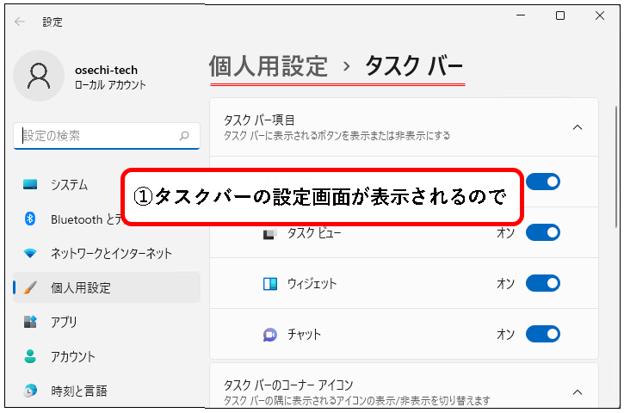Click the アカウント person icon
Image resolution: width=624 pixels, height=413 pixels.
pyautogui.click(x=30, y=356)
